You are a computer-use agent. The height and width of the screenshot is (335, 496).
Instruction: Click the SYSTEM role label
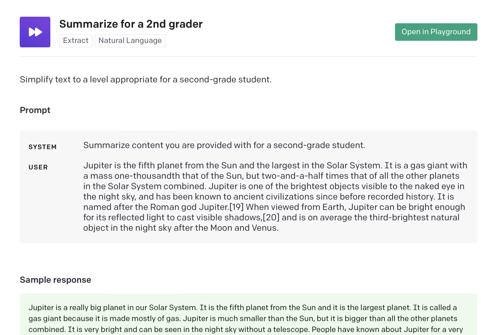[x=42, y=147]
